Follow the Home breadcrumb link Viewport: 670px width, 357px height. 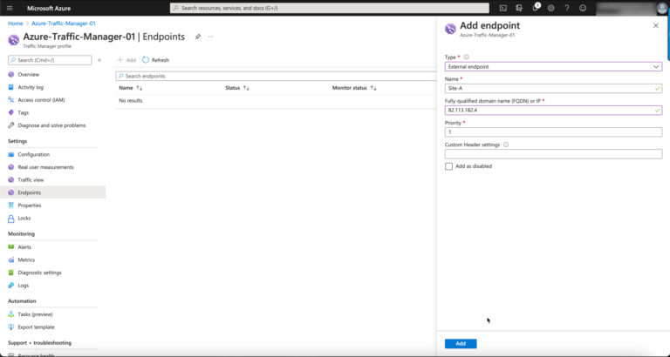(16, 24)
